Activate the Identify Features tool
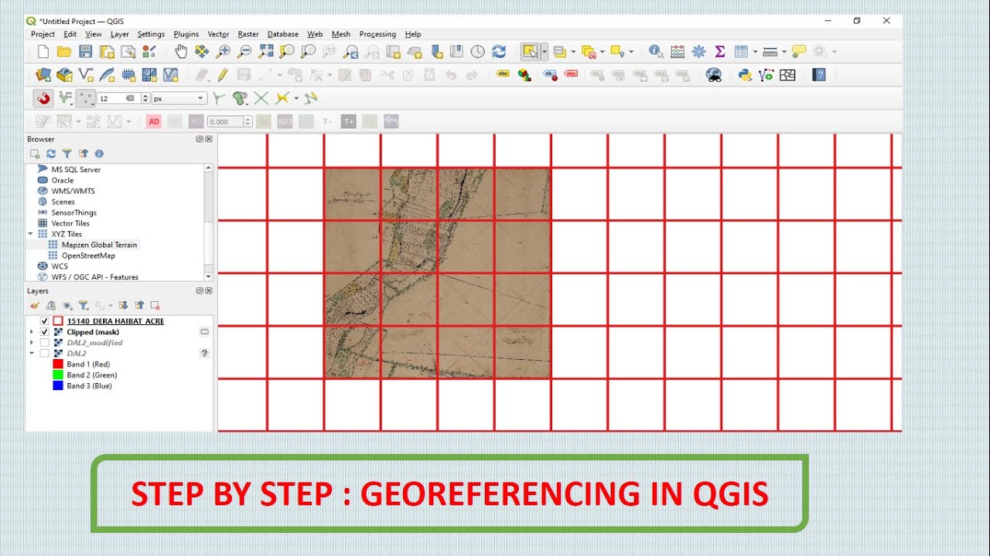 tap(656, 52)
